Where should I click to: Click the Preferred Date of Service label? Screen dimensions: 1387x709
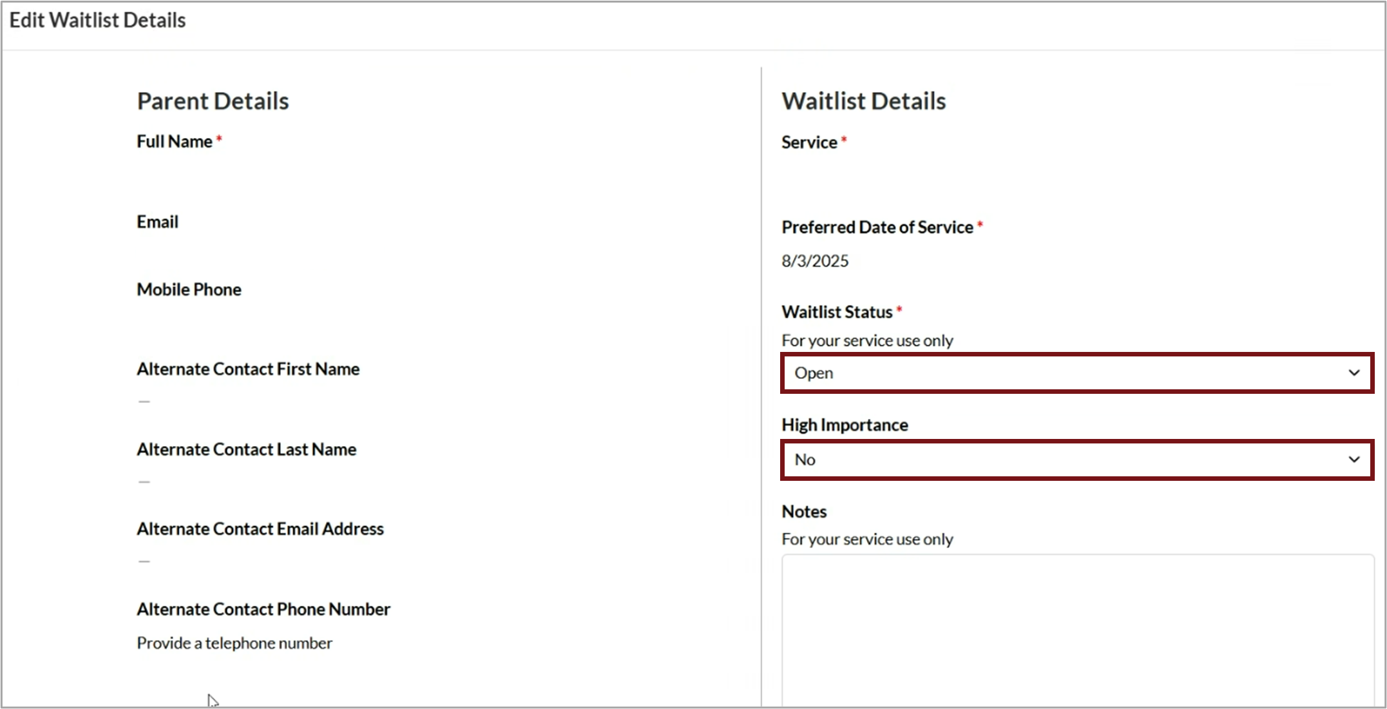point(877,228)
